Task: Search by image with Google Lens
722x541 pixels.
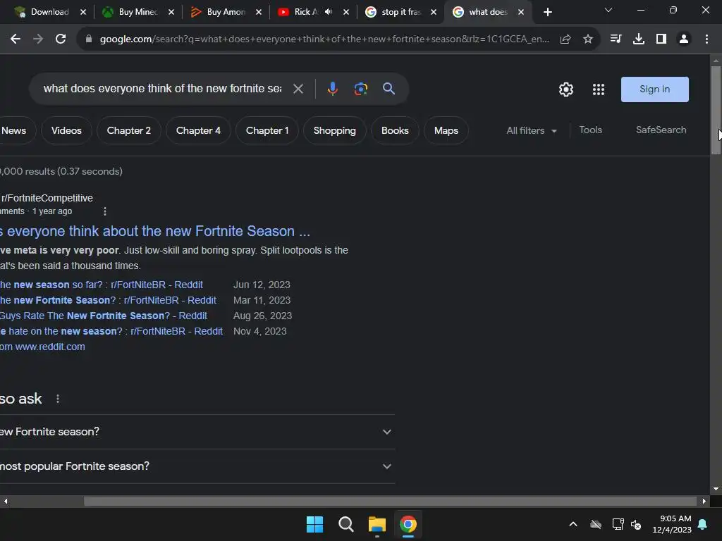Action: pyautogui.click(x=360, y=89)
